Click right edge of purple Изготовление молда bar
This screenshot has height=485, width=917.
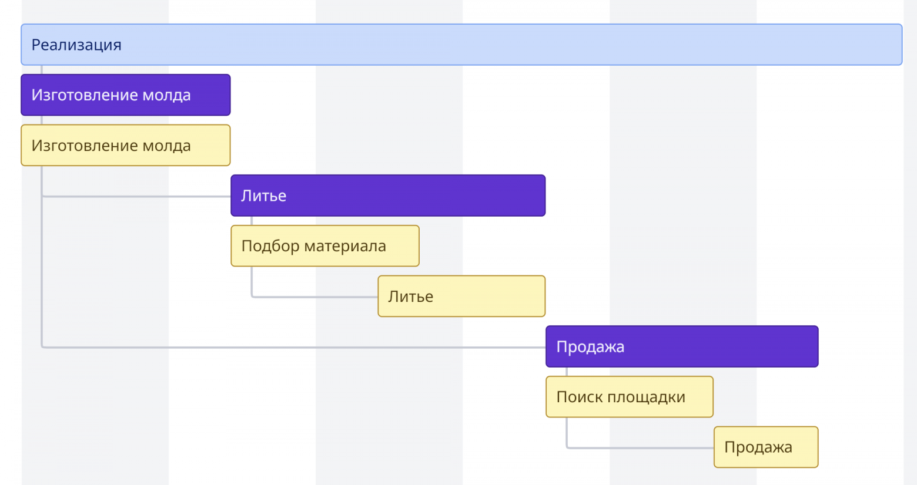coord(228,95)
